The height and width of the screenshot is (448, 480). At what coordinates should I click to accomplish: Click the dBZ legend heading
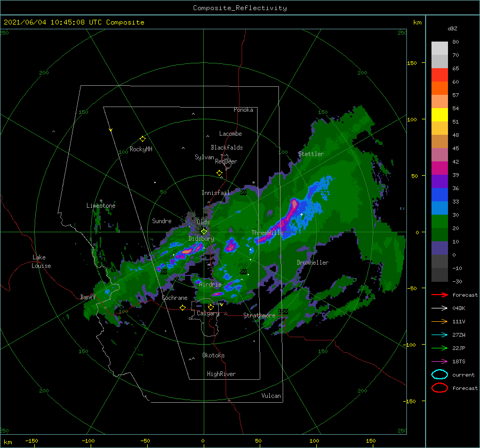tap(452, 28)
